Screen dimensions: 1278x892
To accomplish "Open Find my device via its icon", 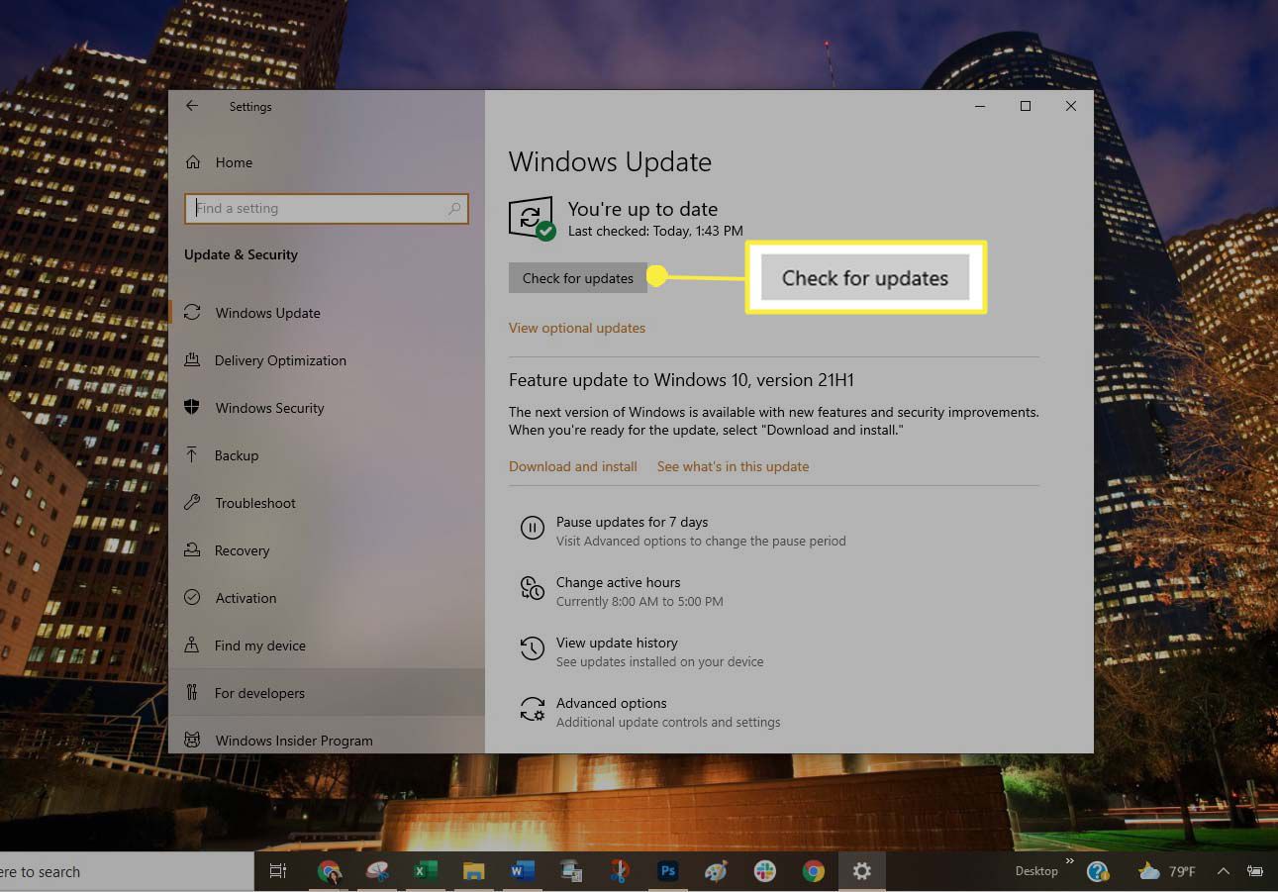I will [192, 645].
